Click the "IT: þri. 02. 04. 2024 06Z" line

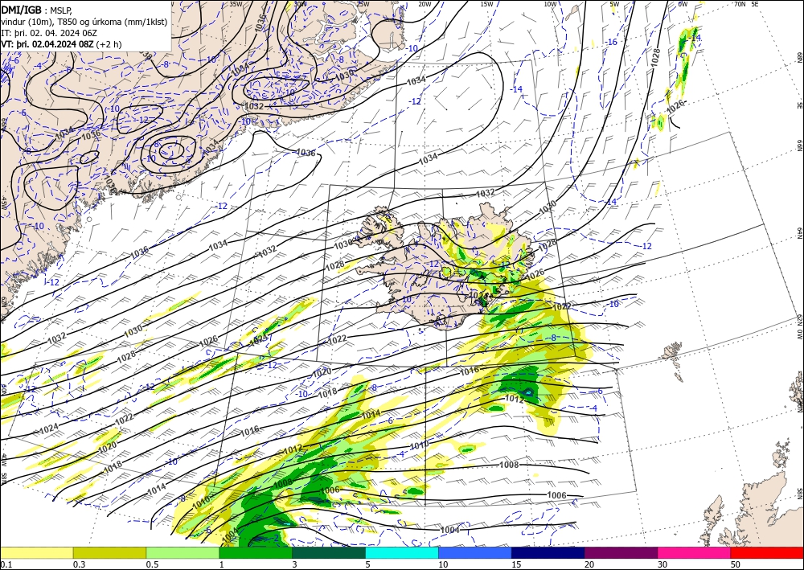[48, 32]
